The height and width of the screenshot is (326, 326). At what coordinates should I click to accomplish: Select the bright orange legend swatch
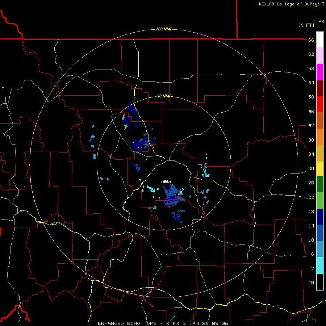[x=320, y=137]
